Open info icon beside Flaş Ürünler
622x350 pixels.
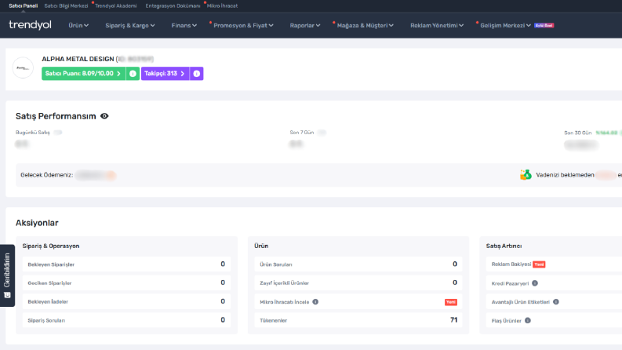[528, 320]
